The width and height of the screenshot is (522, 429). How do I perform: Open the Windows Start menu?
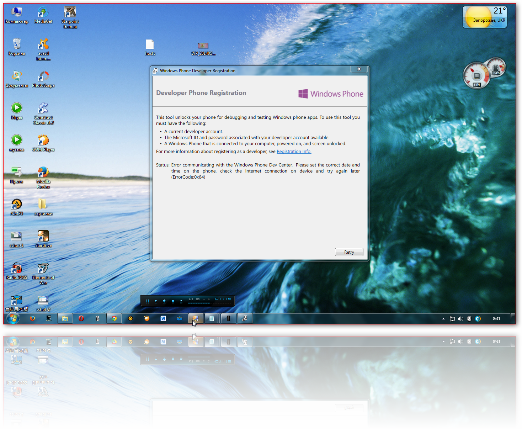(x=13, y=318)
